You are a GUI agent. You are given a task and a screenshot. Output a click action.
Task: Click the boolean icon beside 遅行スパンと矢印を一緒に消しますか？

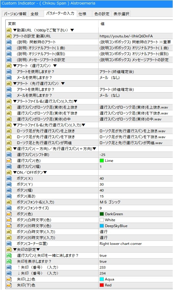[x=9, y=255]
